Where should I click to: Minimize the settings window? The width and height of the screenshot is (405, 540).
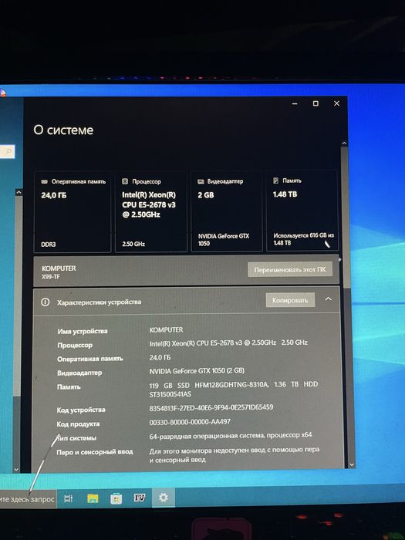295,103
